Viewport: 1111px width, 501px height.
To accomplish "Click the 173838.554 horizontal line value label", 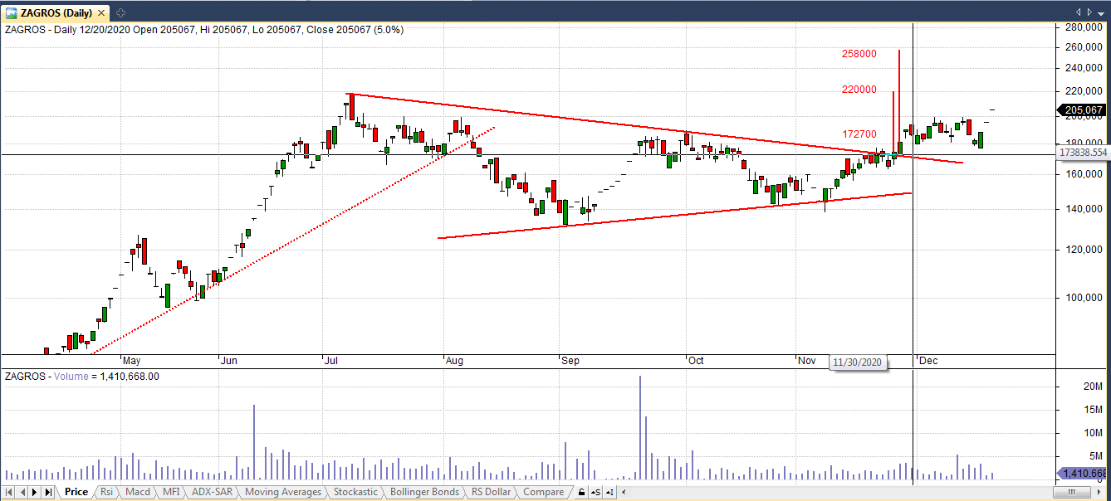I will [1083, 153].
